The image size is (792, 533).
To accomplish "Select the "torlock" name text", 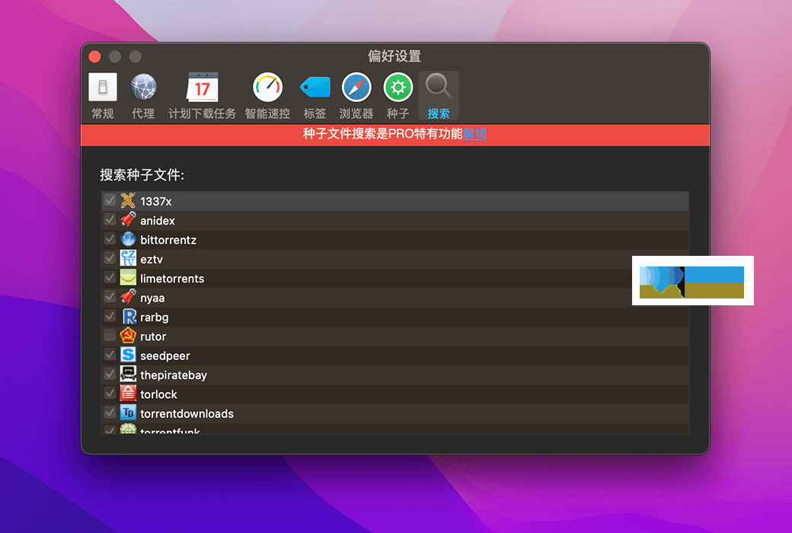I will [158, 394].
